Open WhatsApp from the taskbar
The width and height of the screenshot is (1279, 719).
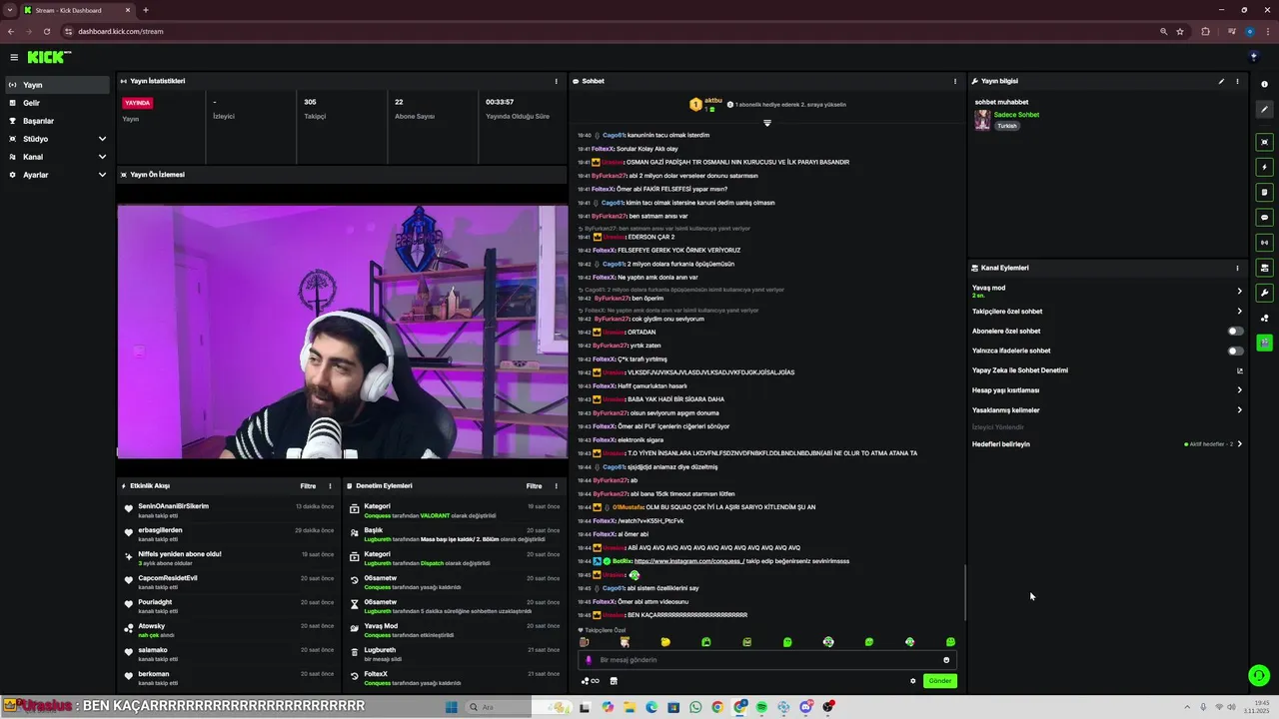695,707
